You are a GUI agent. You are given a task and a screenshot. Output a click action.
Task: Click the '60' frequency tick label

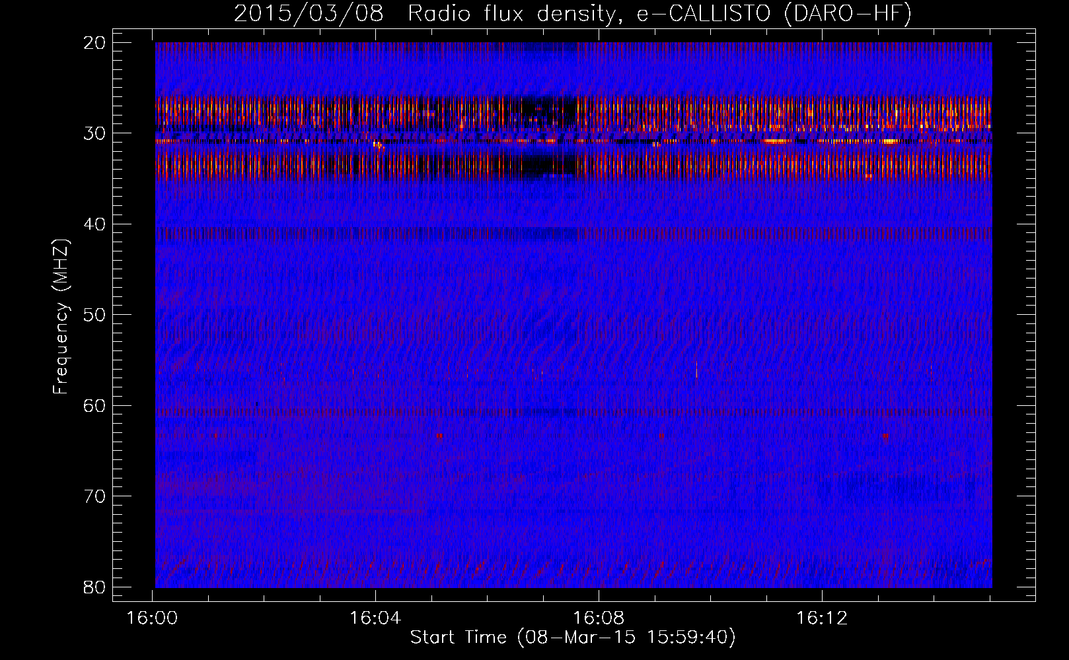[x=95, y=406]
